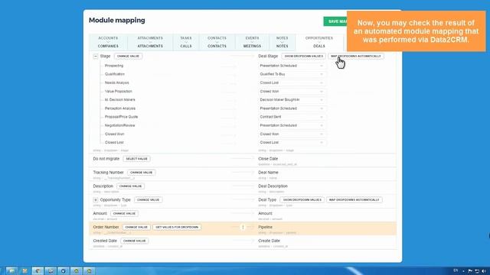Click Change Value for Tracking Number
Viewport: 490px width, 275px height.
tap(141, 173)
